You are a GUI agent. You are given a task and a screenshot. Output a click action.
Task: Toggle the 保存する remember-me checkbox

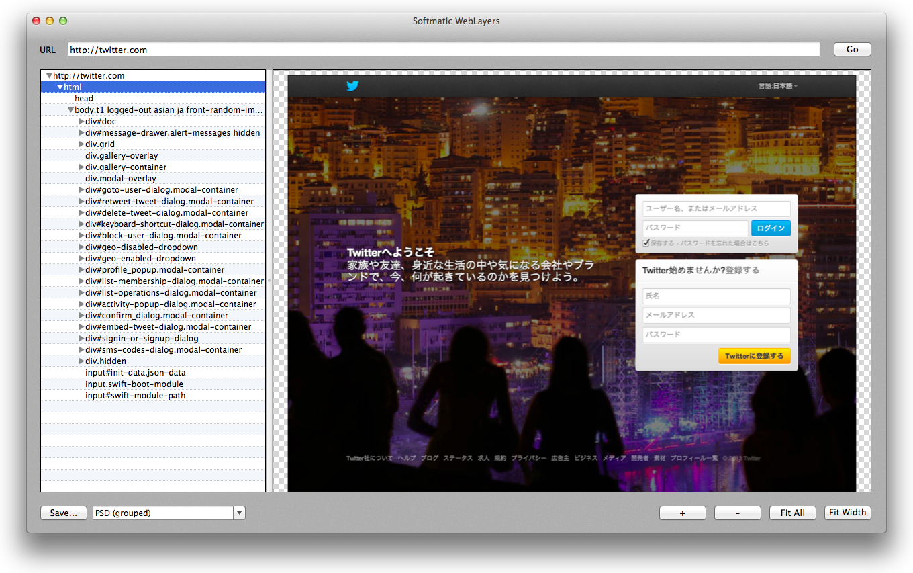click(646, 243)
